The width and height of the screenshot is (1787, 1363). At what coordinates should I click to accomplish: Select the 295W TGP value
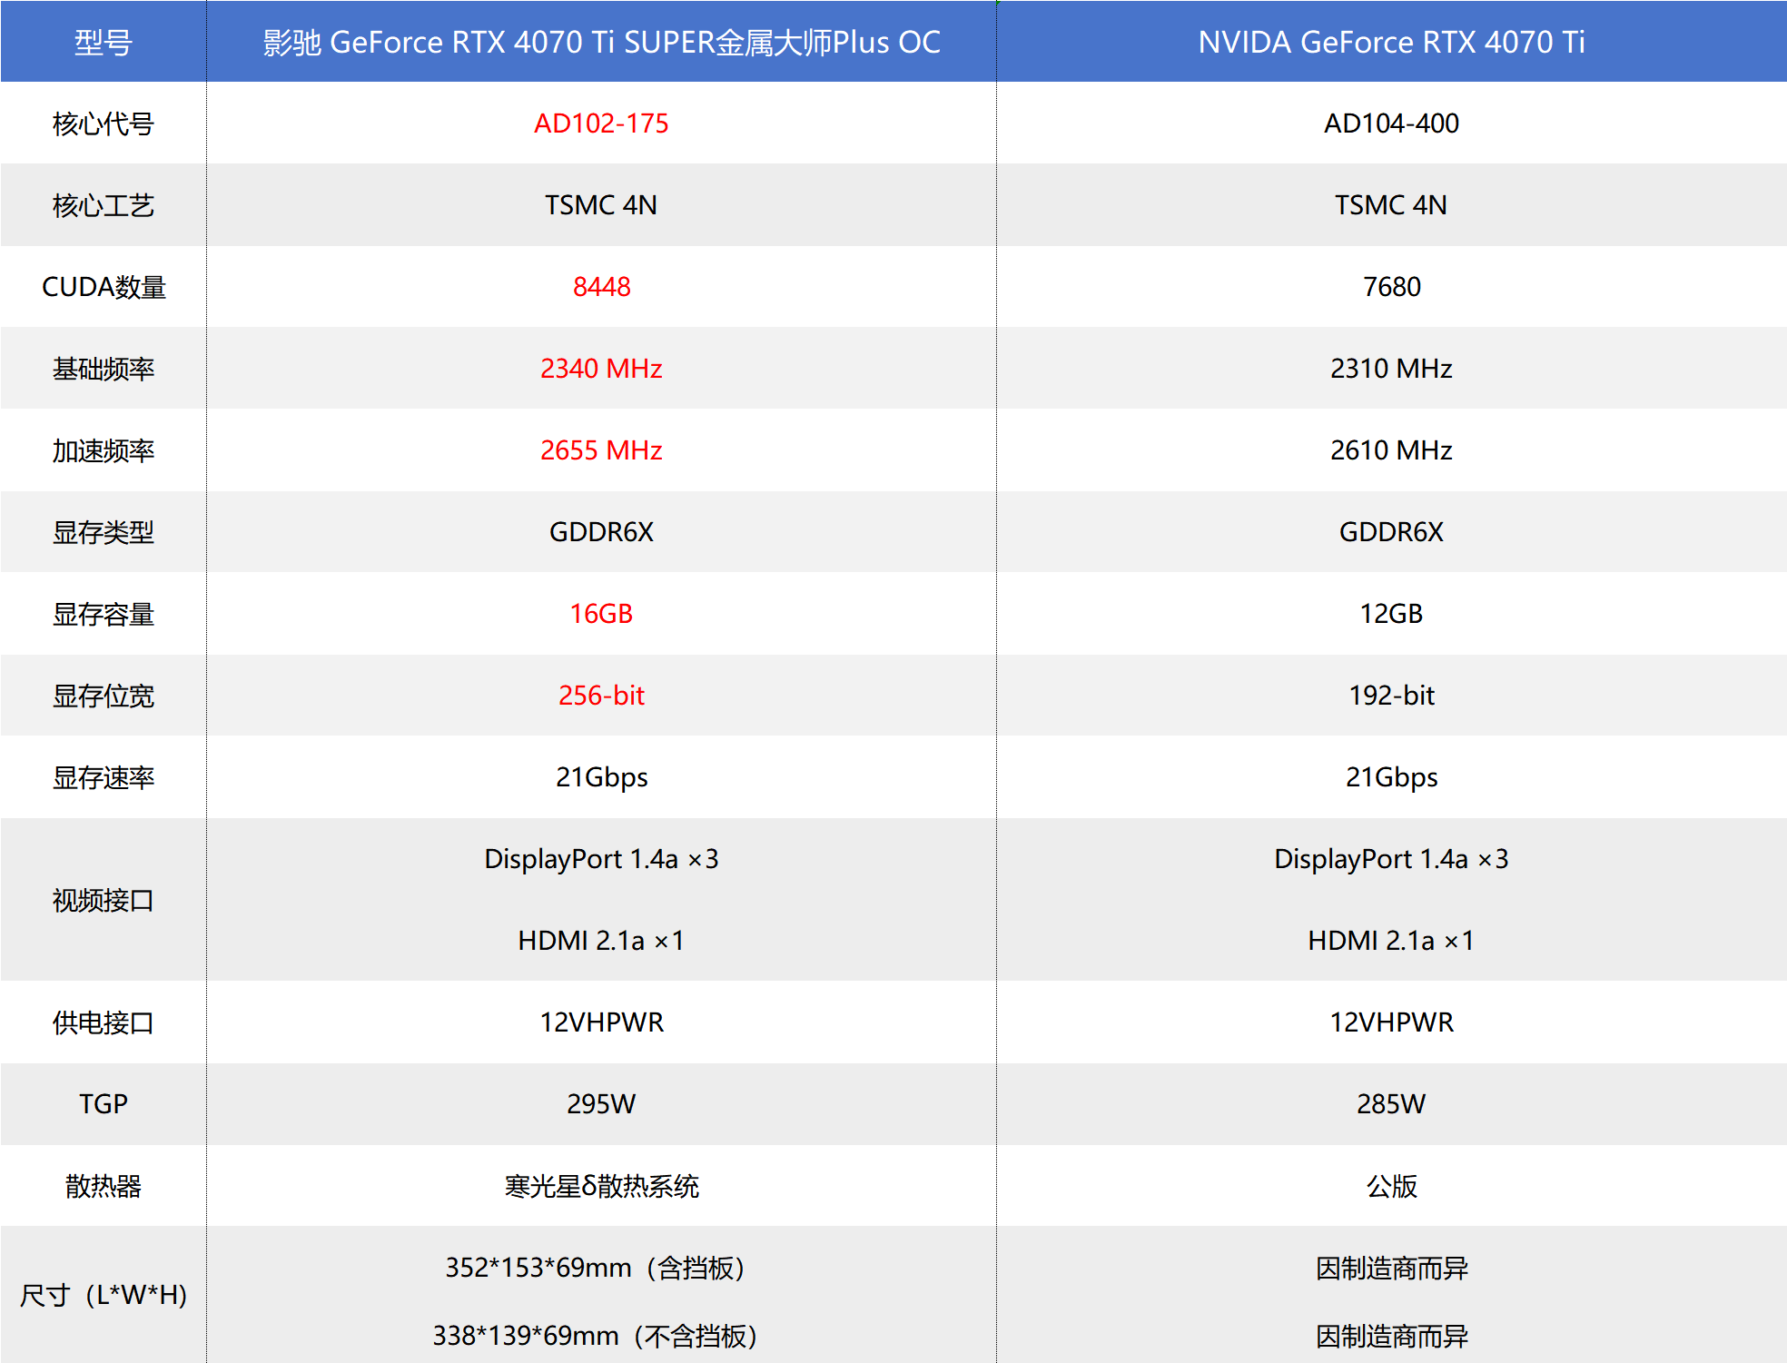(x=601, y=1104)
